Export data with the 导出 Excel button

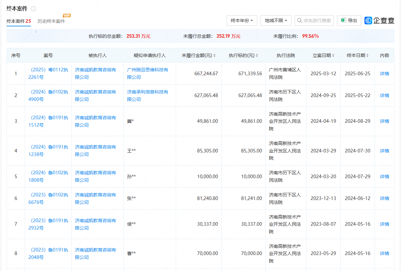point(349,21)
